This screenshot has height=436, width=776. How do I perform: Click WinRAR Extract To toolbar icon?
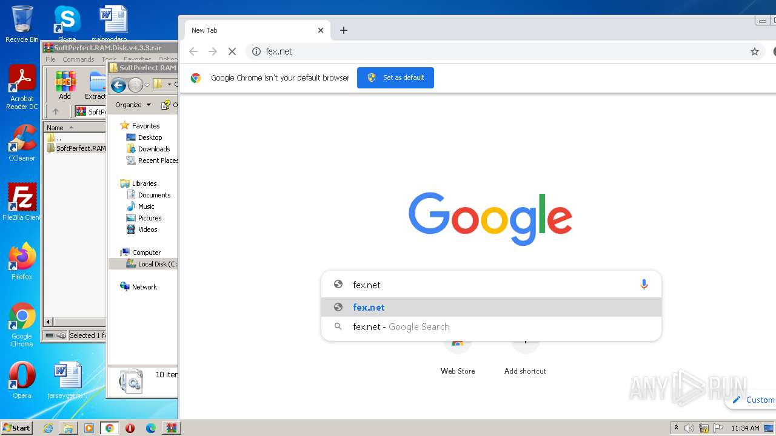96,85
